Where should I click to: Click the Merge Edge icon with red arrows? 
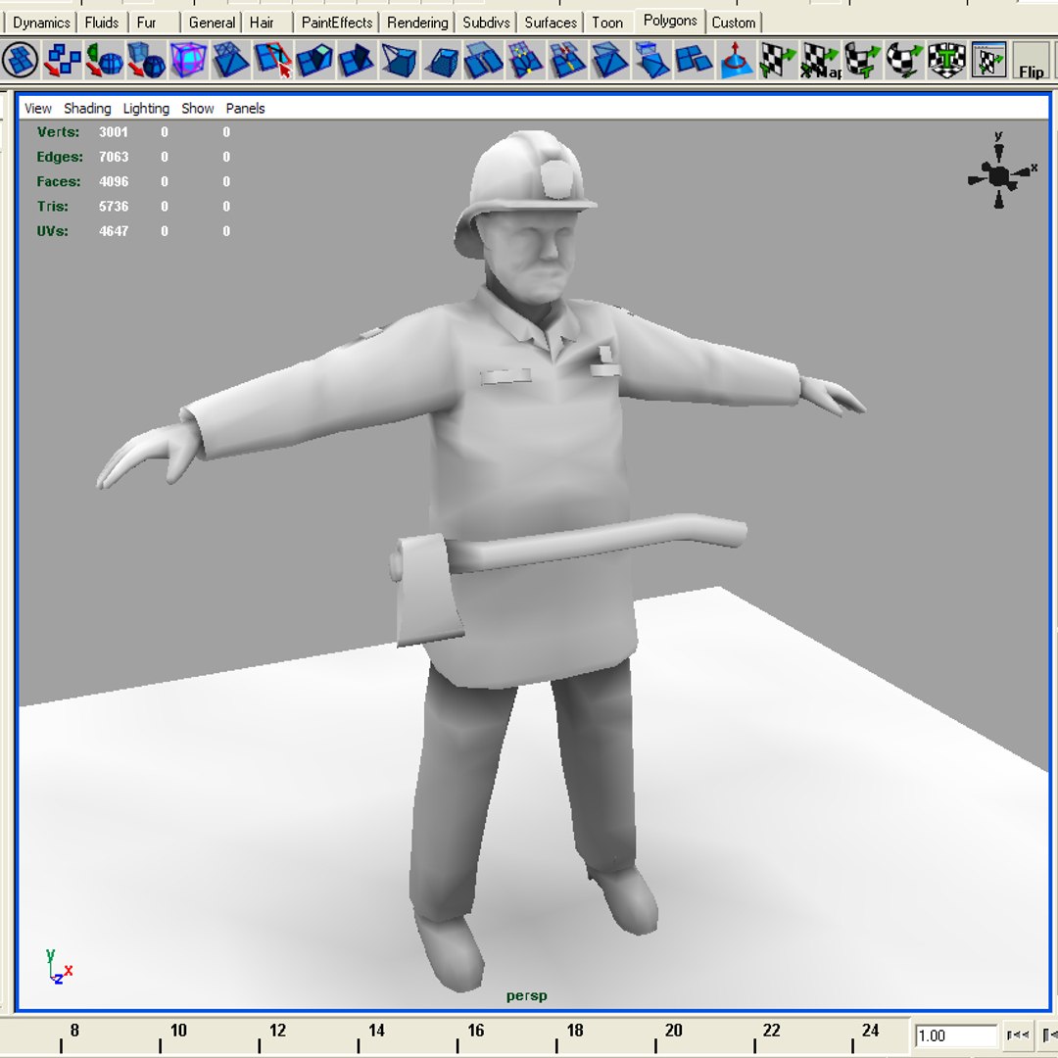click(567, 60)
